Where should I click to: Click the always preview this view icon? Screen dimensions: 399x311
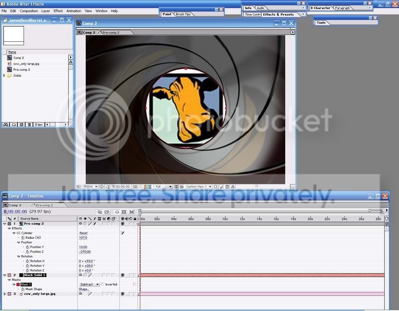(x=78, y=187)
